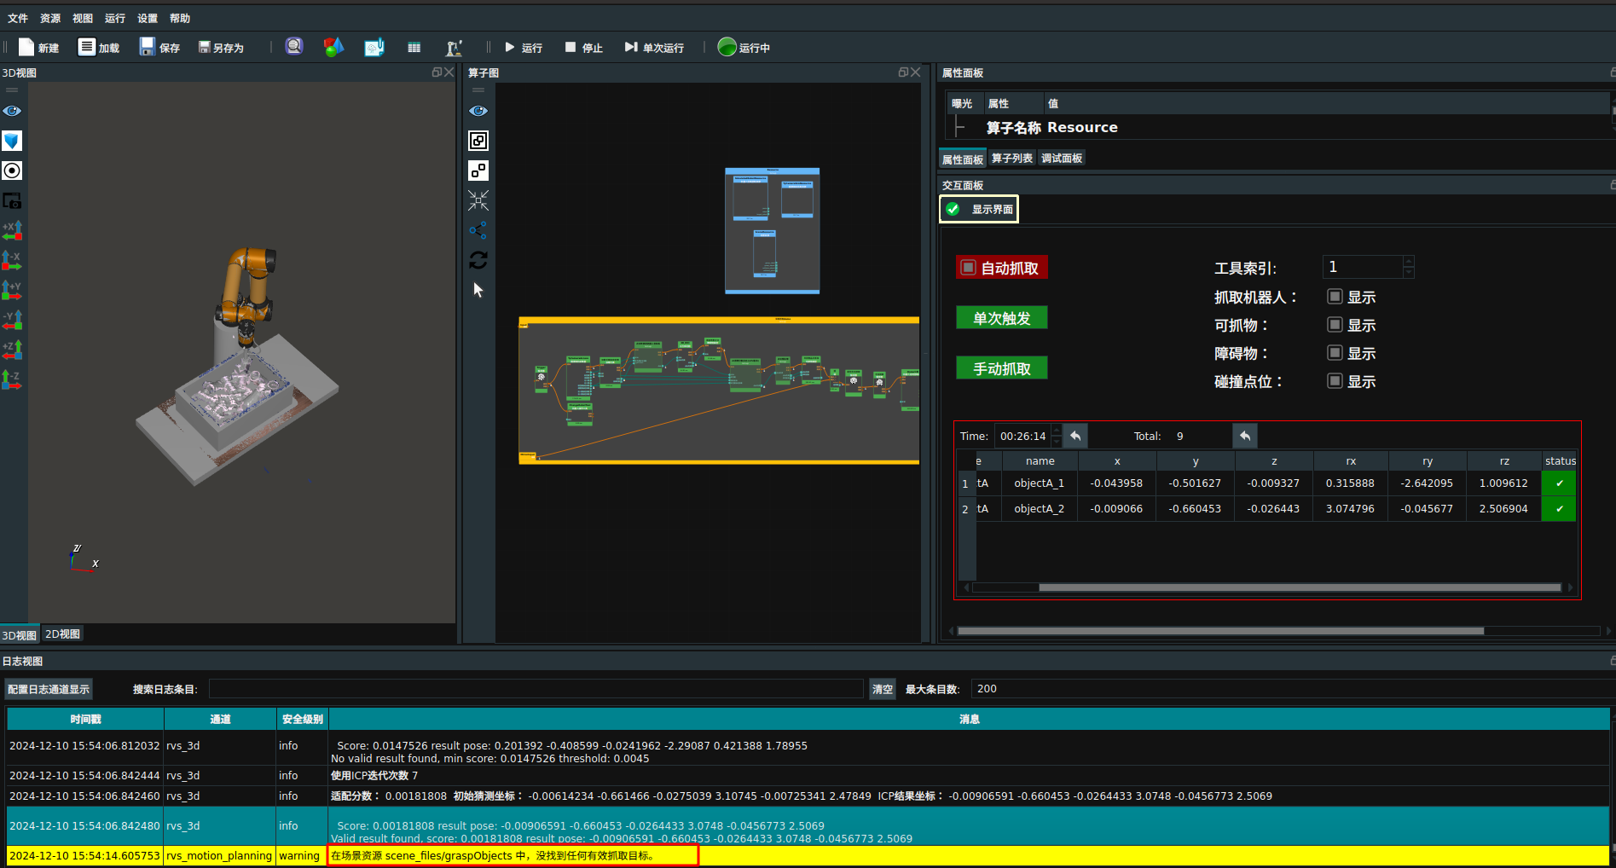Select the pointer cursor tool in 算子图
This screenshot has width=1616, height=868.
478,290
